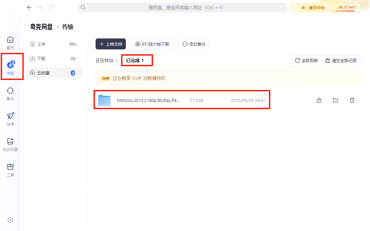Open the 首页 home sidebar icon
This screenshot has width=370, height=231.
[x=10, y=42]
